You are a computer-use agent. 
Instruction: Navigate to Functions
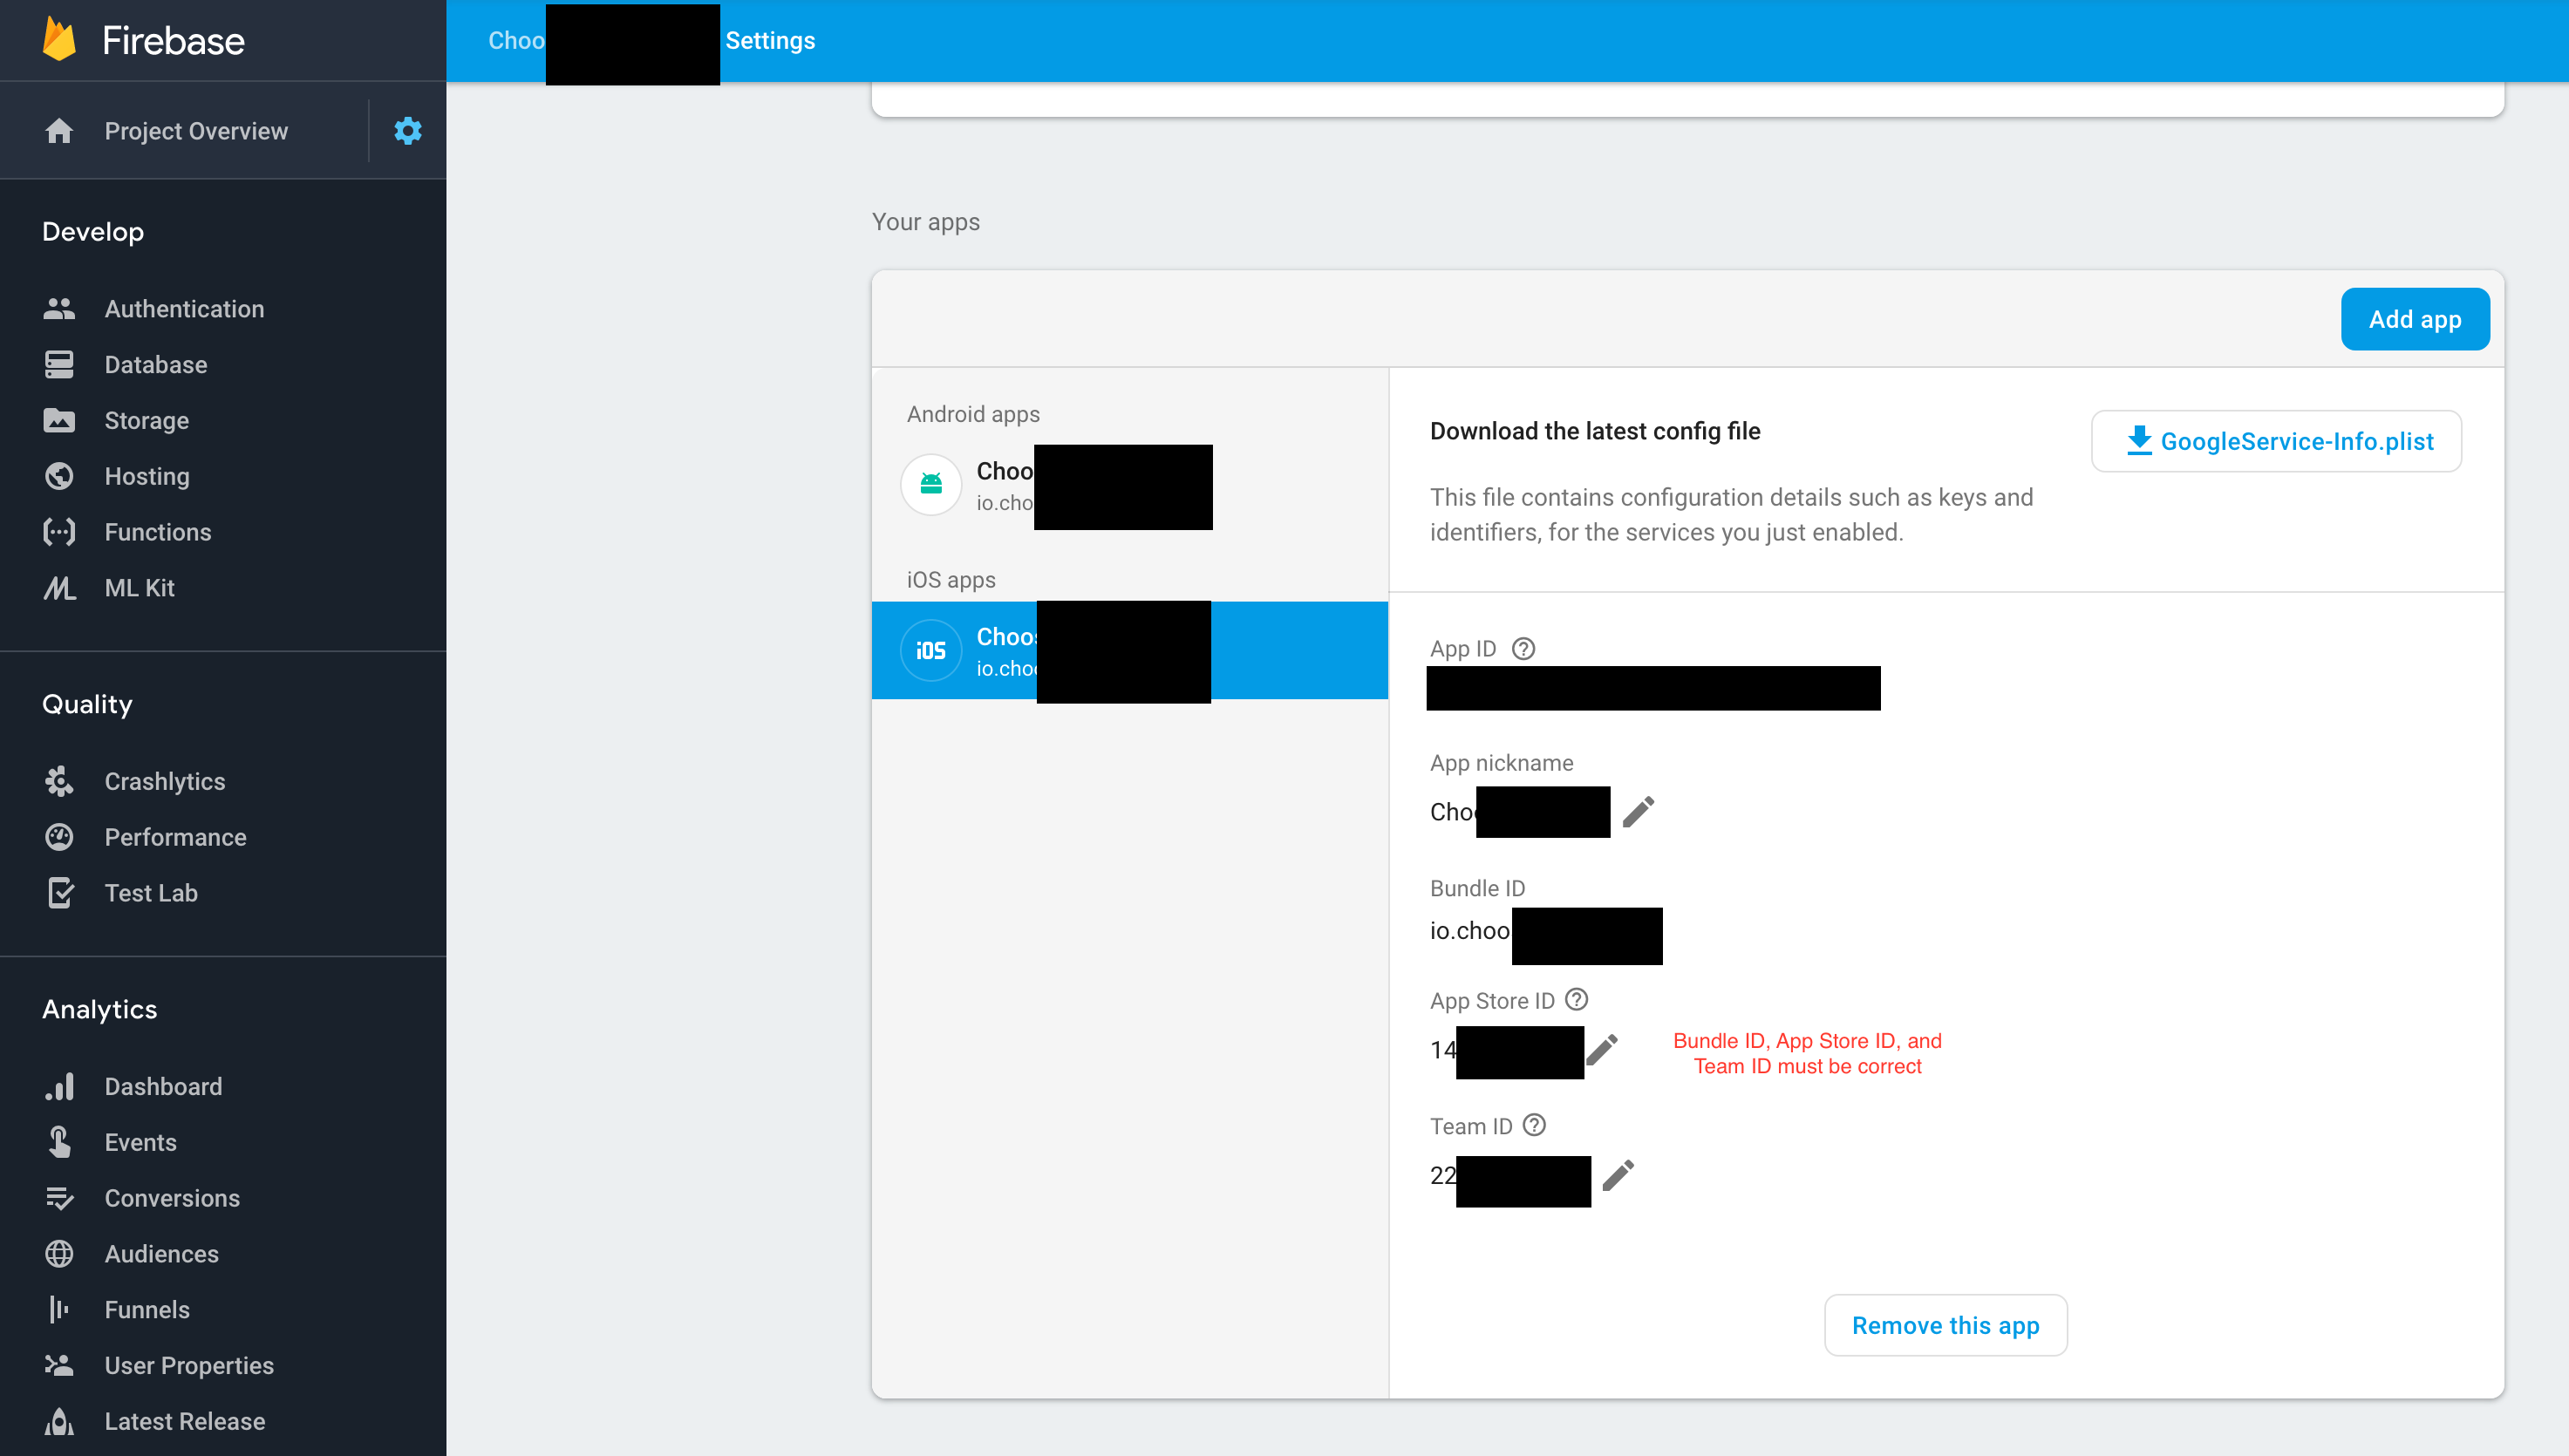tap(158, 532)
